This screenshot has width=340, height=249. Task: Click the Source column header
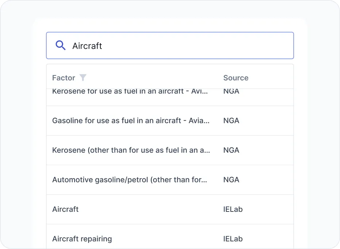[235, 78]
